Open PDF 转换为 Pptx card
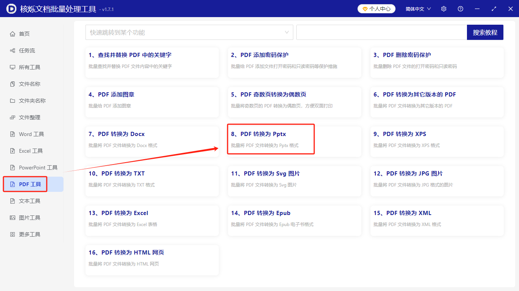 294,142
